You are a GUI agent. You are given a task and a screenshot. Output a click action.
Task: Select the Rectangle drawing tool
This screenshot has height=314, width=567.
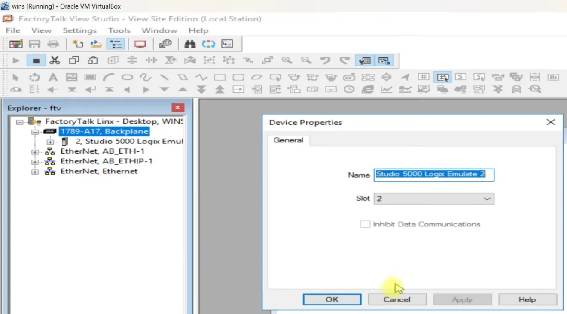pos(219,77)
